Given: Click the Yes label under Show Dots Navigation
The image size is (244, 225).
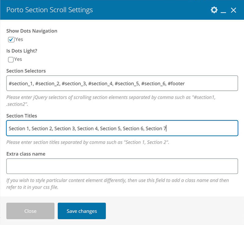Looking at the screenshot, I should point(19,39).
